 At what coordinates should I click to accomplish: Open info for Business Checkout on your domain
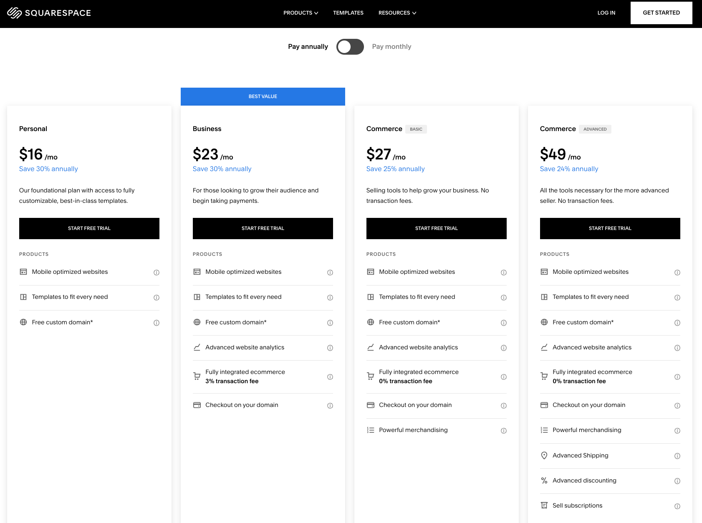click(330, 406)
